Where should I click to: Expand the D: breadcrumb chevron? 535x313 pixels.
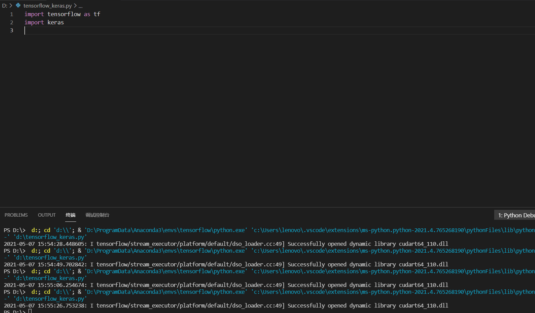(11, 5)
